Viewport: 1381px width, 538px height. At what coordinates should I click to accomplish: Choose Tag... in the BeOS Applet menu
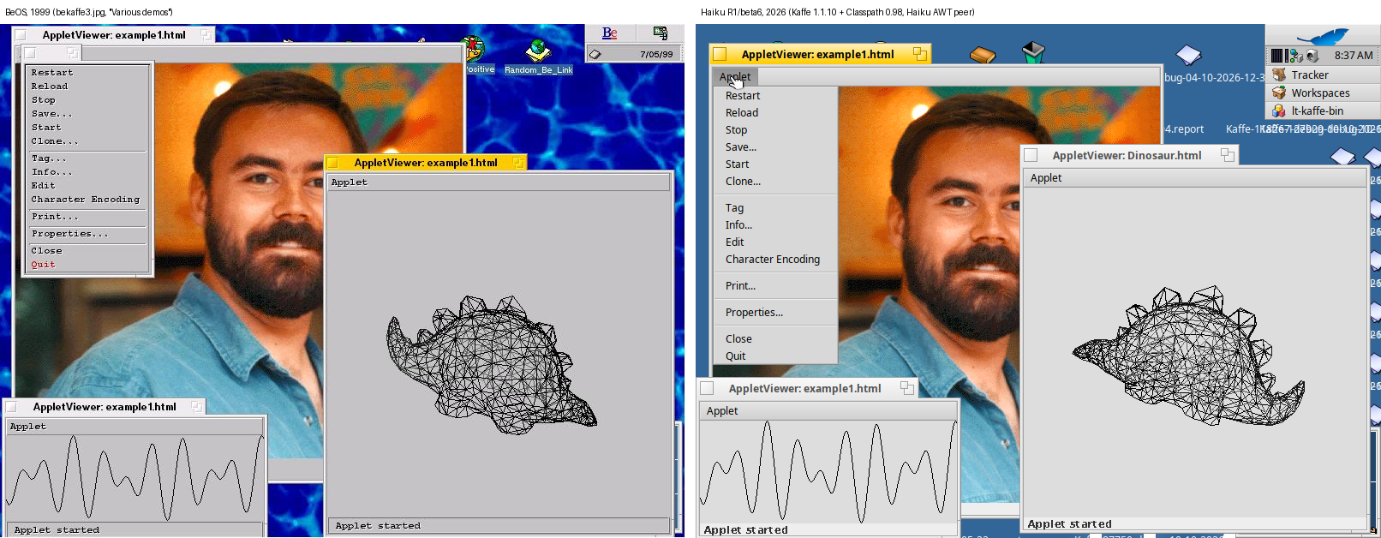(88, 158)
